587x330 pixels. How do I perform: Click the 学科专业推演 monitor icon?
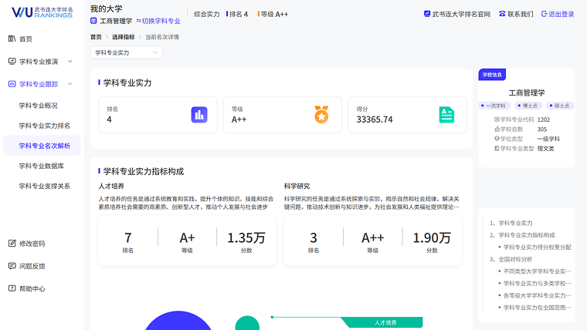click(x=12, y=61)
